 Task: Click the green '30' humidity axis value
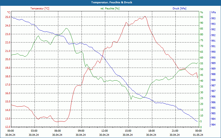click(202, 92)
